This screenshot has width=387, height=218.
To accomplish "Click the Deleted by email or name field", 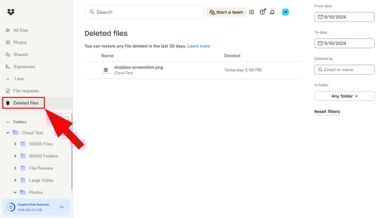I will tap(344, 70).
